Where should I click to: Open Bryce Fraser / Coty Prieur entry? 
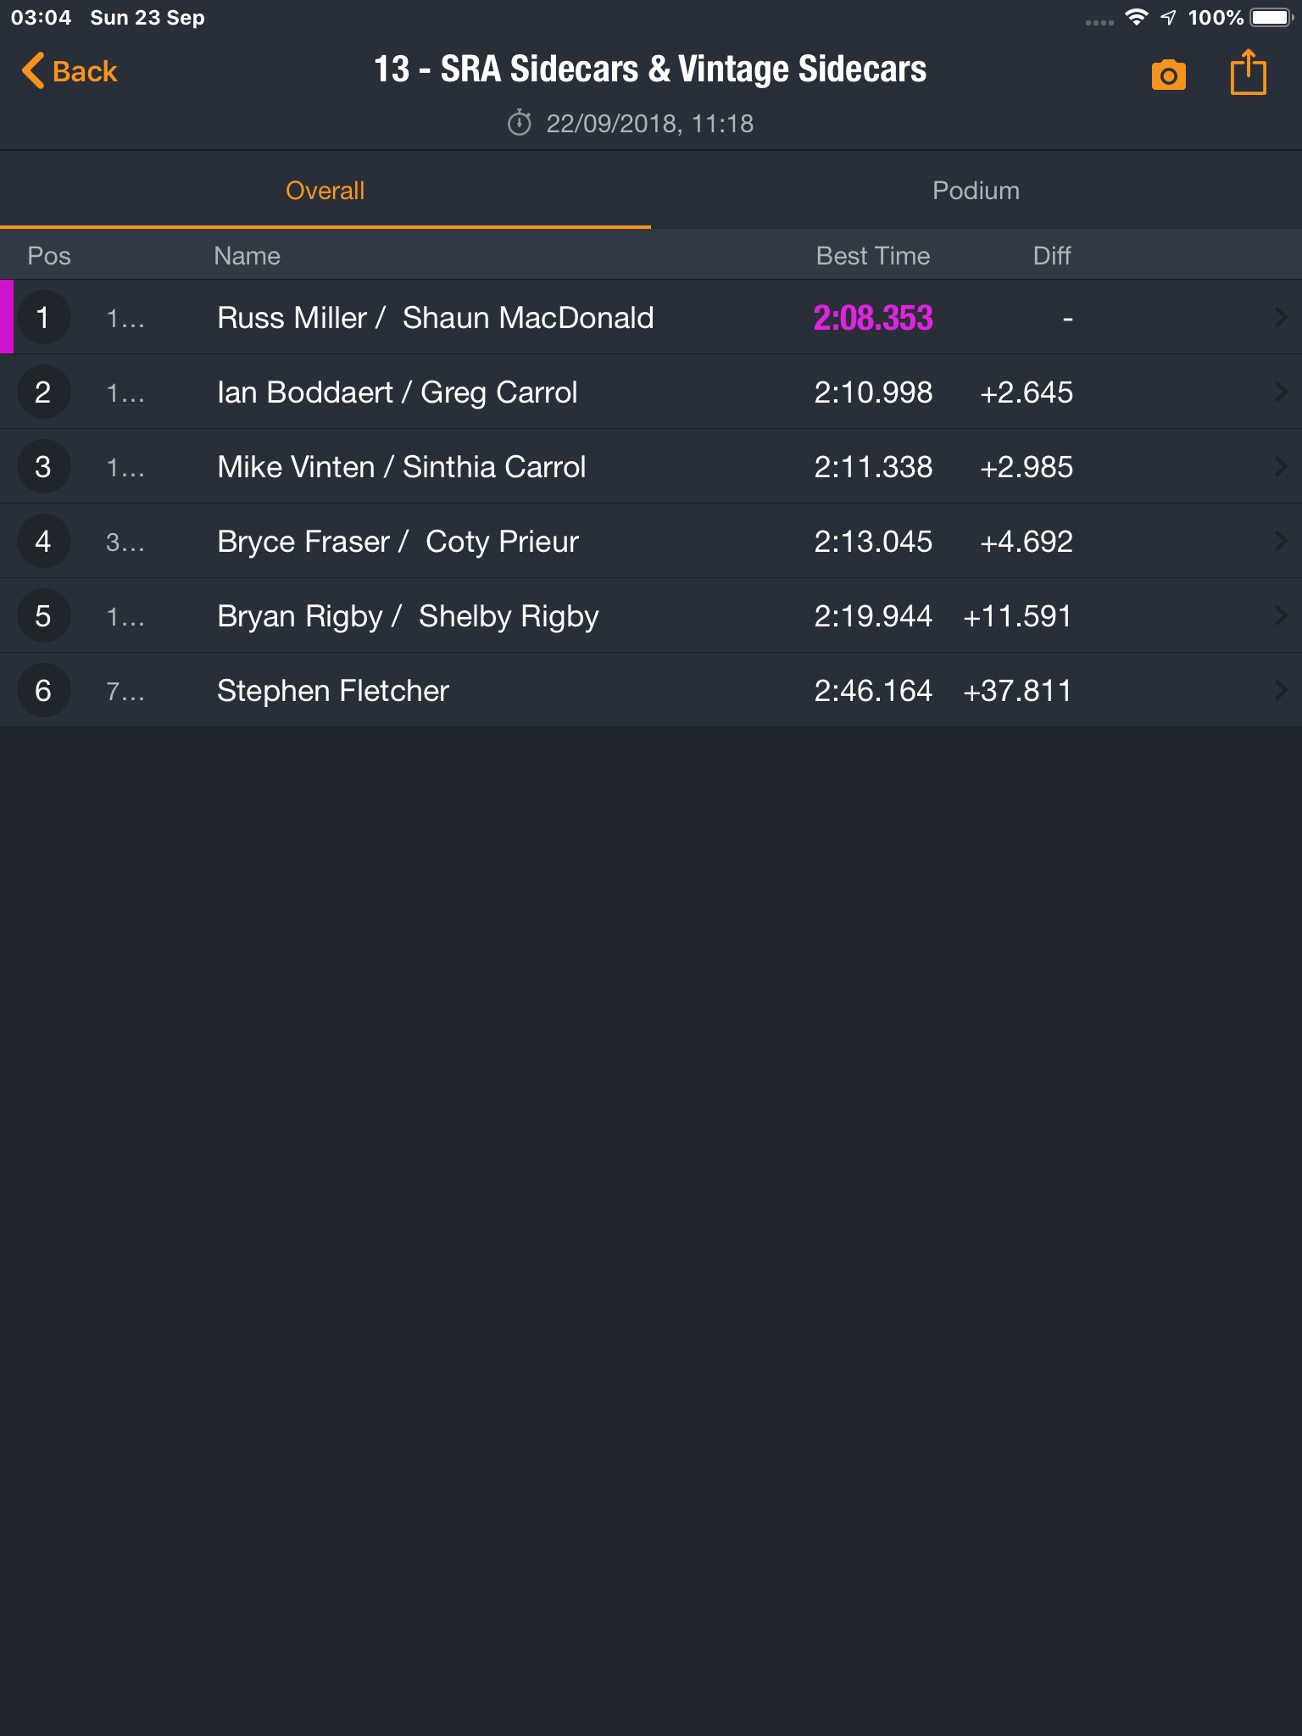651,541
